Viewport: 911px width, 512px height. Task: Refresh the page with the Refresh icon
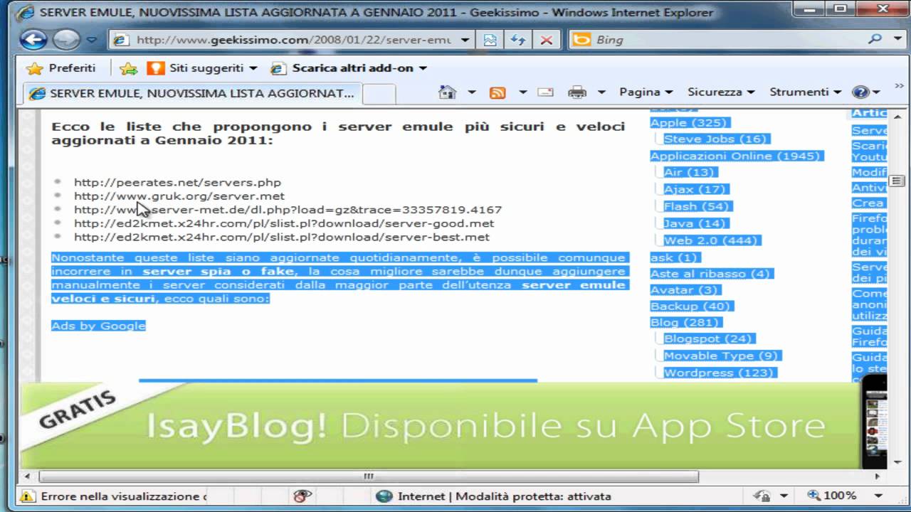coord(519,41)
